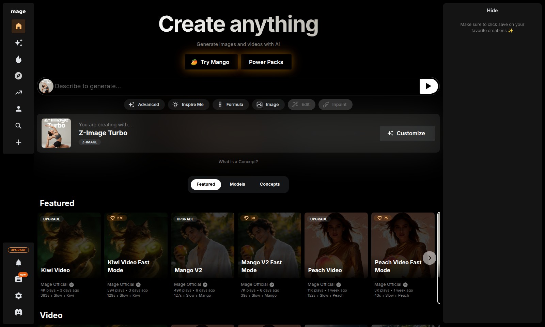Click the generate play button
Image resolution: width=545 pixels, height=327 pixels.
tap(429, 86)
